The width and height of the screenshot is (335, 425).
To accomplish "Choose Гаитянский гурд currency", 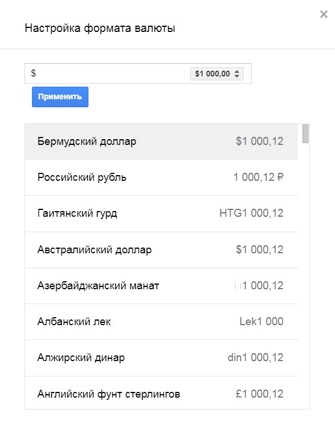I will coord(162,213).
